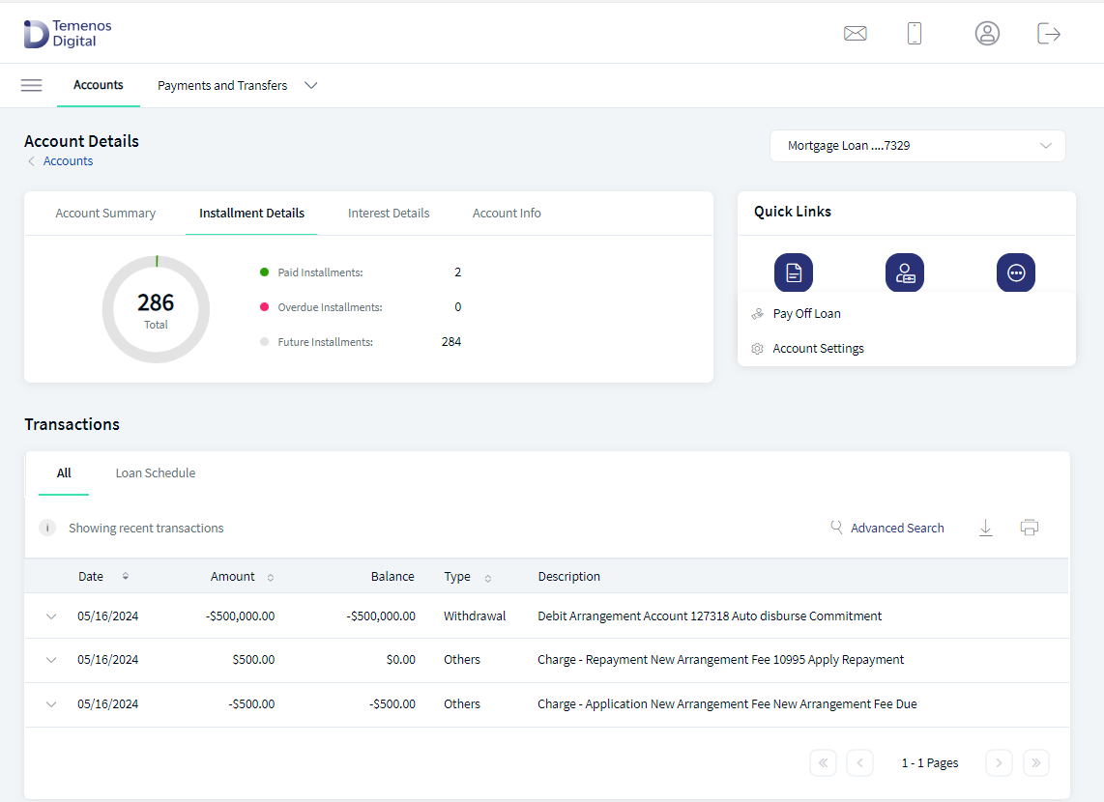The image size is (1104, 802).
Task: Open the hamburger menu
Action: (32, 85)
